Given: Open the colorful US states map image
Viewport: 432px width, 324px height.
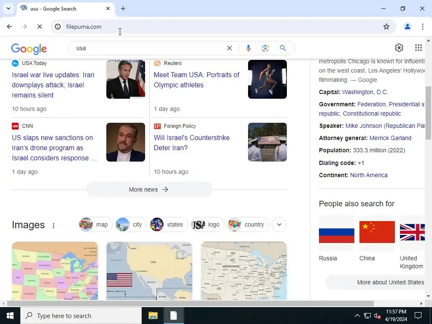Looking at the screenshot, I should (55, 271).
